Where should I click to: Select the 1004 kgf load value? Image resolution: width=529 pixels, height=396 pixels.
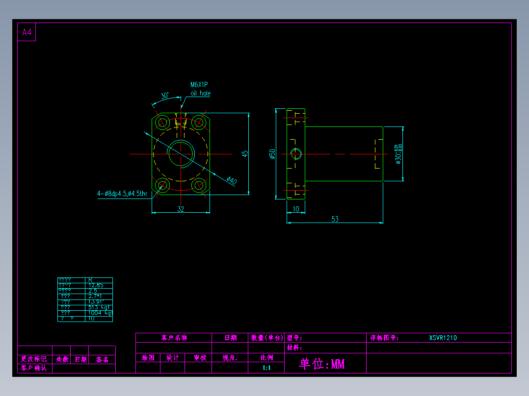coord(100,313)
